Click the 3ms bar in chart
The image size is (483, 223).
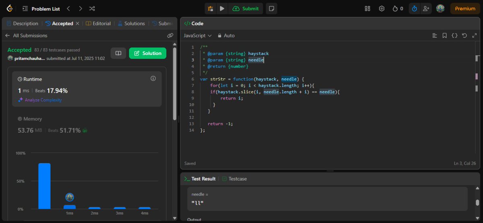pyautogui.click(x=120, y=208)
